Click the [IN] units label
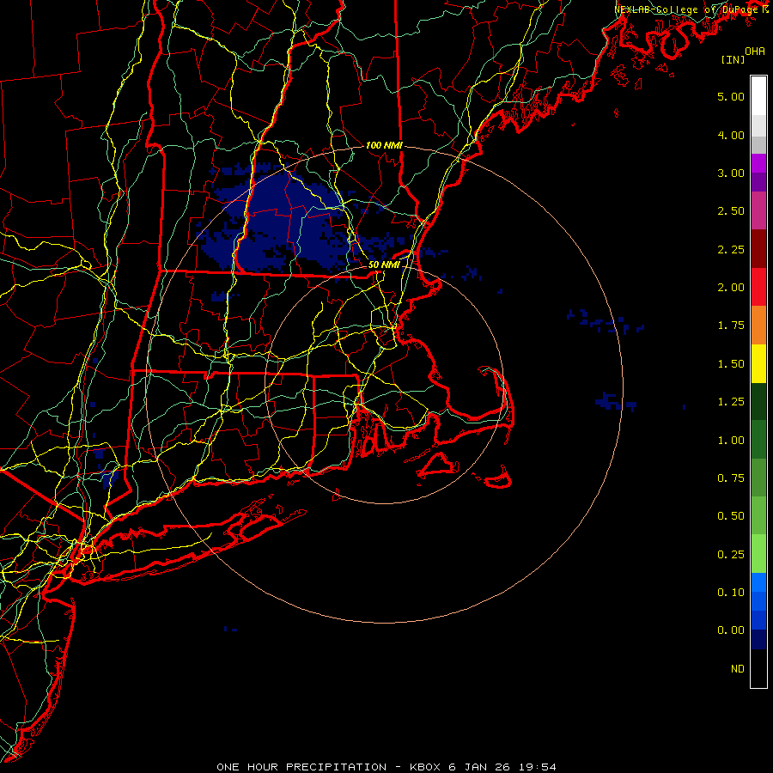Image resolution: width=773 pixels, height=773 pixels. pyautogui.click(x=733, y=59)
